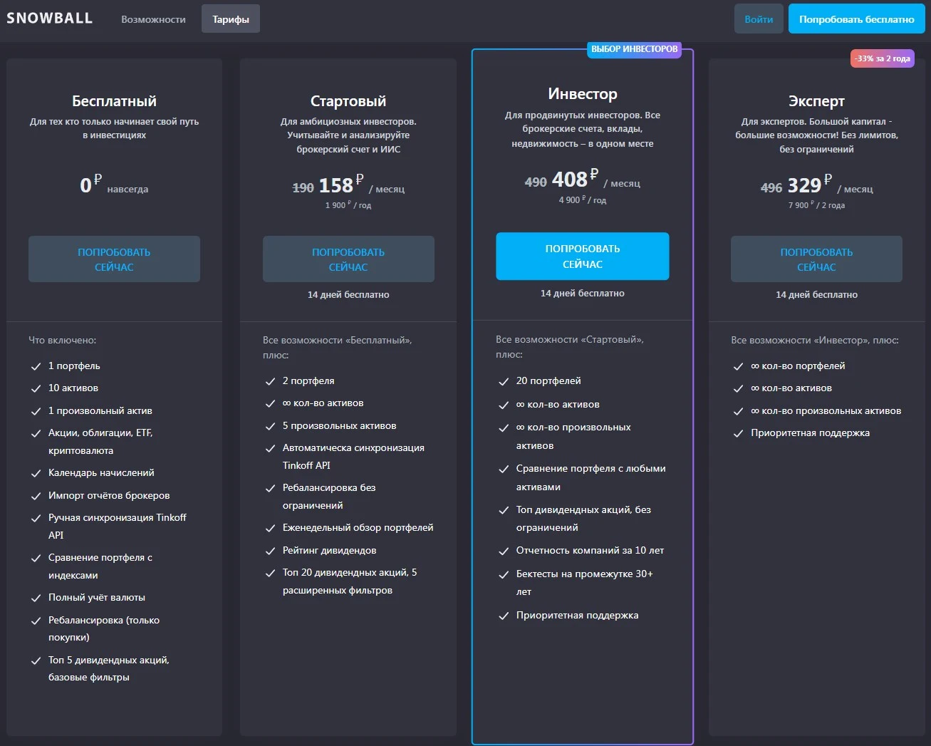The image size is (931, 746).
Task: Click the 408 ₽ monthly price
Action: (575, 179)
